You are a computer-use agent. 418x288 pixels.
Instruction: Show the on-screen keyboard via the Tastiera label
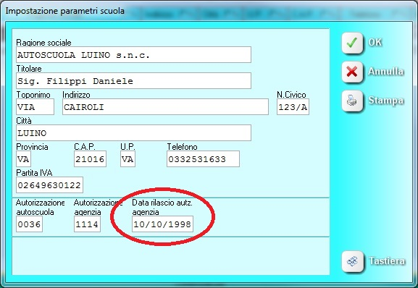(x=387, y=261)
